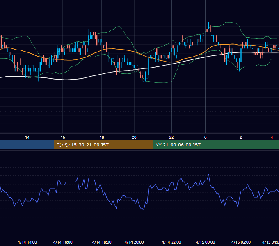
Task: Click the '4/14 16:00' date label
Action: pos(63,242)
